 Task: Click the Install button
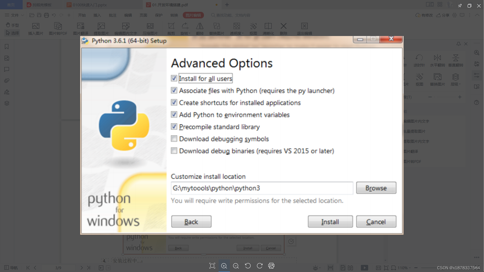pyautogui.click(x=330, y=222)
